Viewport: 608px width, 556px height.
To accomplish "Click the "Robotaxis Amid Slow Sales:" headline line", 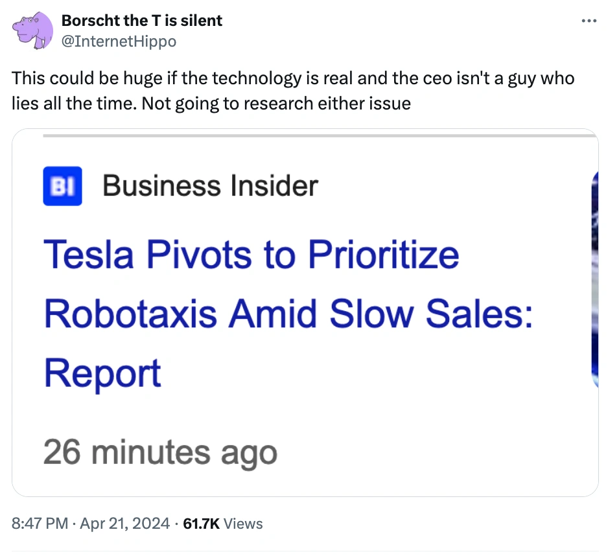I will pos(288,314).
